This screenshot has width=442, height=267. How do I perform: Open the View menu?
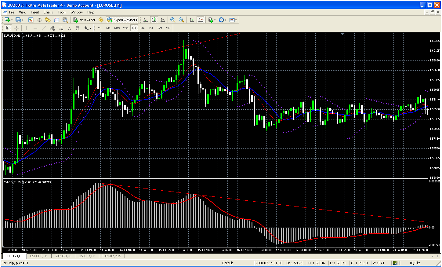click(x=23, y=12)
